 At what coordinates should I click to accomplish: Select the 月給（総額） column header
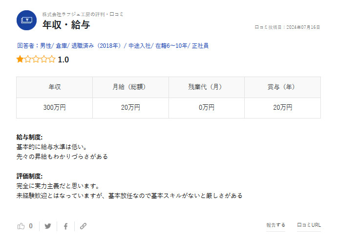[x=130, y=87]
